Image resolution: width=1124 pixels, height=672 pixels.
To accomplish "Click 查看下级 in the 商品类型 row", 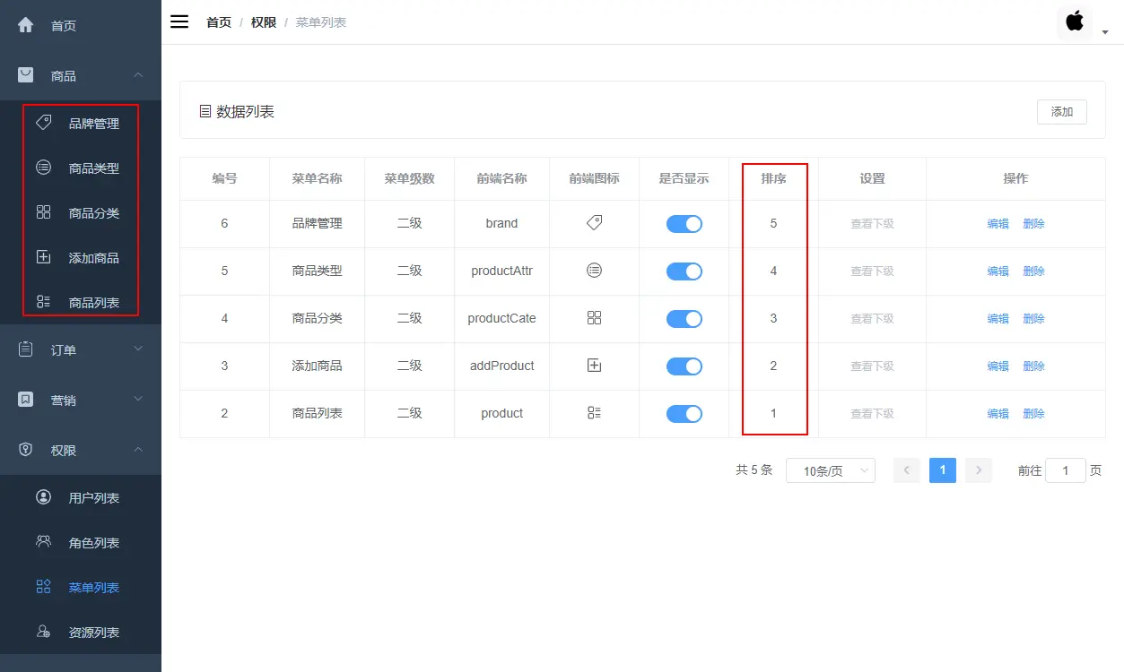I will coord(872,271).
